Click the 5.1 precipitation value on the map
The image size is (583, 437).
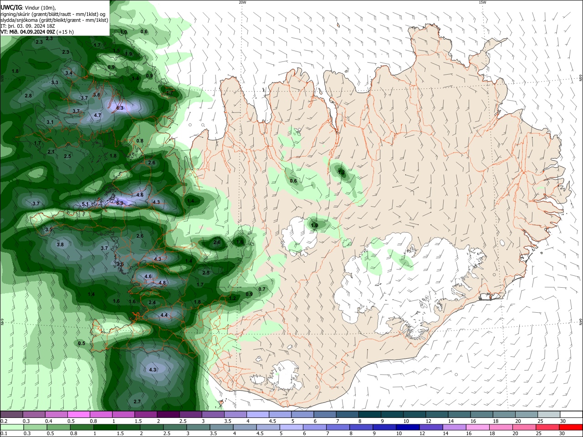(x=85, y=204)
